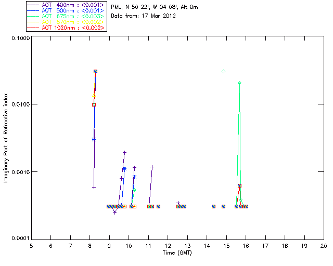Click the x-axis label 5
The height and width of the screenshot is (266, 333).
31,246
